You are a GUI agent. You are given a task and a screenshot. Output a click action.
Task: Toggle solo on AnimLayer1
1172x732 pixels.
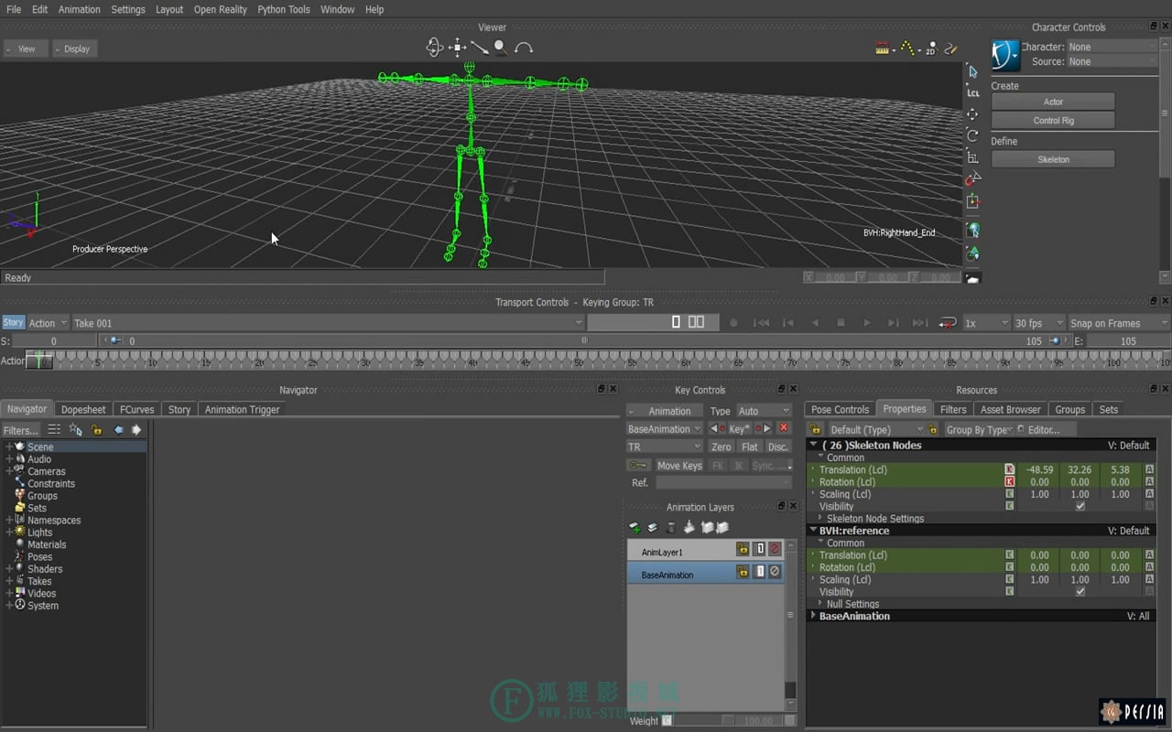759,549
